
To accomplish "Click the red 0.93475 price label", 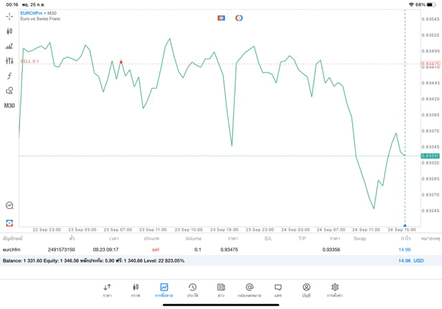I will pos(430,64).
